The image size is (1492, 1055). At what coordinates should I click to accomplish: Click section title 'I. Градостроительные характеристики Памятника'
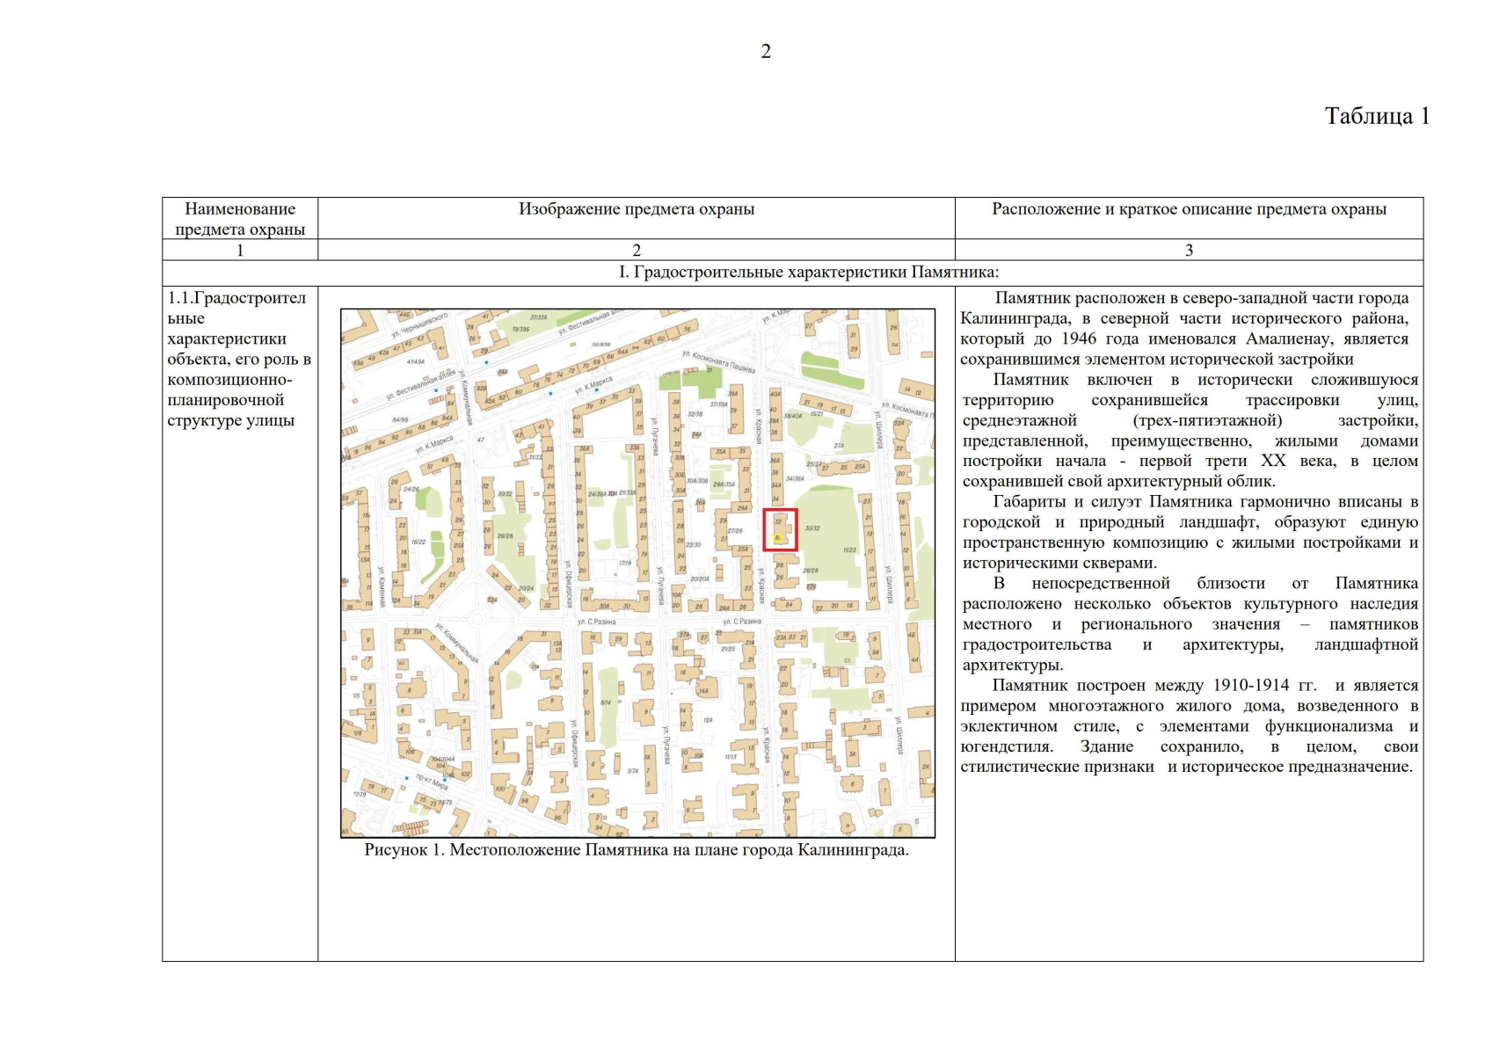(x=808, y=273)
